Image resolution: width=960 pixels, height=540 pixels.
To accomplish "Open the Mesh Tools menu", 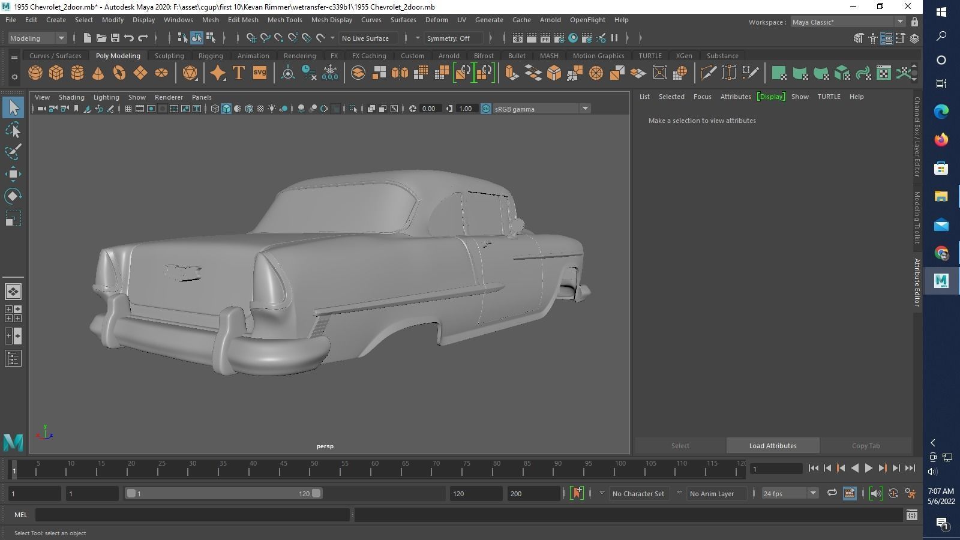I will pyautogui.click(x=285, y=20).
